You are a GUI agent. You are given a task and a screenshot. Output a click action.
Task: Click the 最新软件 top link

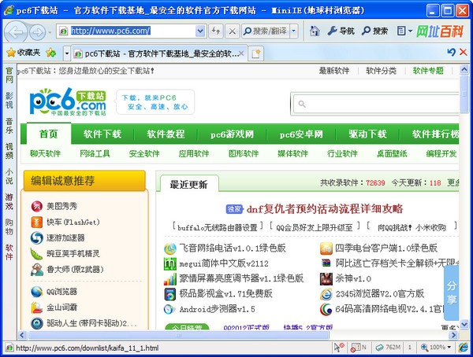point(334,71)
